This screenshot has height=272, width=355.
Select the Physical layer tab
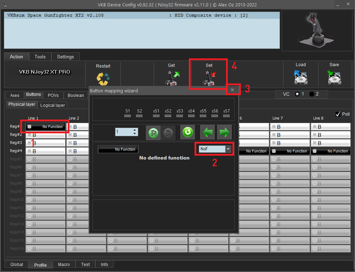point(22,104)
